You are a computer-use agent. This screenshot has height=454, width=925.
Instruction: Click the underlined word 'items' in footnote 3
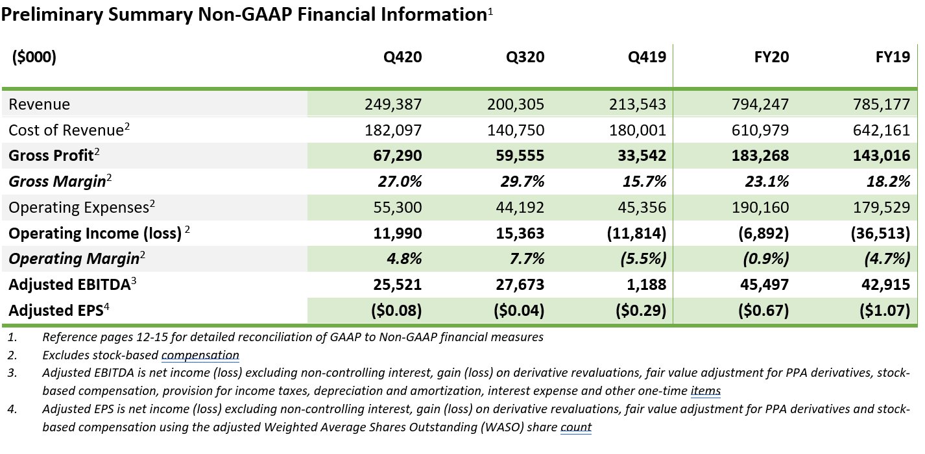coord(706,391)
